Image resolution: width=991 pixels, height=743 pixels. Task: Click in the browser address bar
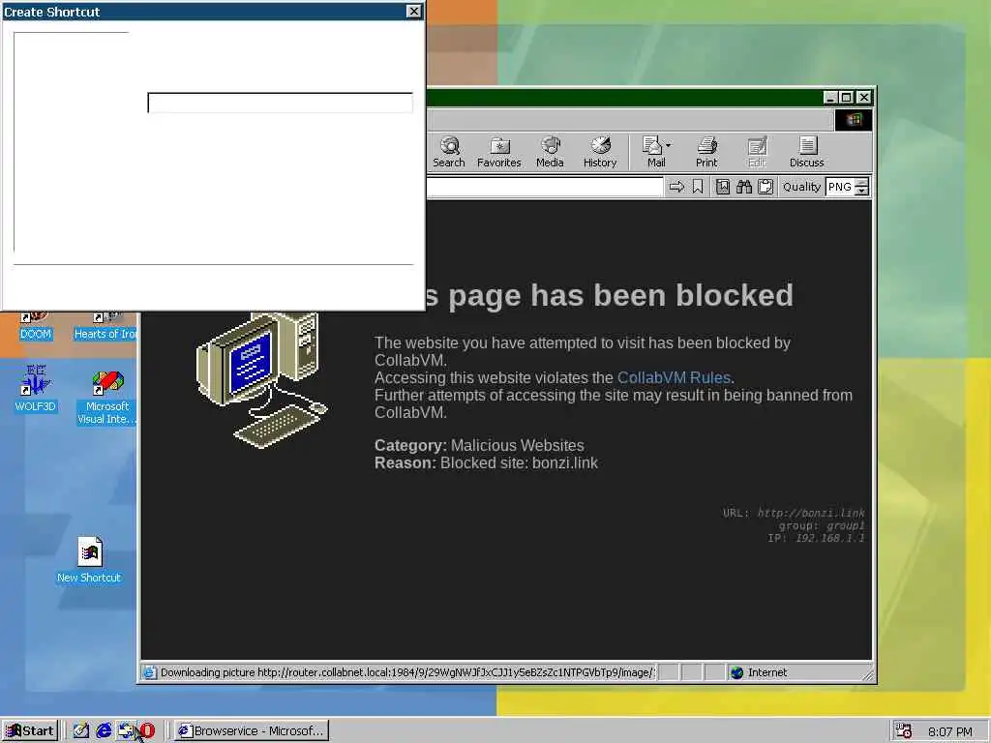click(544, 187)
